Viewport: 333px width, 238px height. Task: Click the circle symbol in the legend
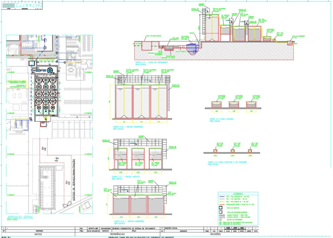click(221, 220)
